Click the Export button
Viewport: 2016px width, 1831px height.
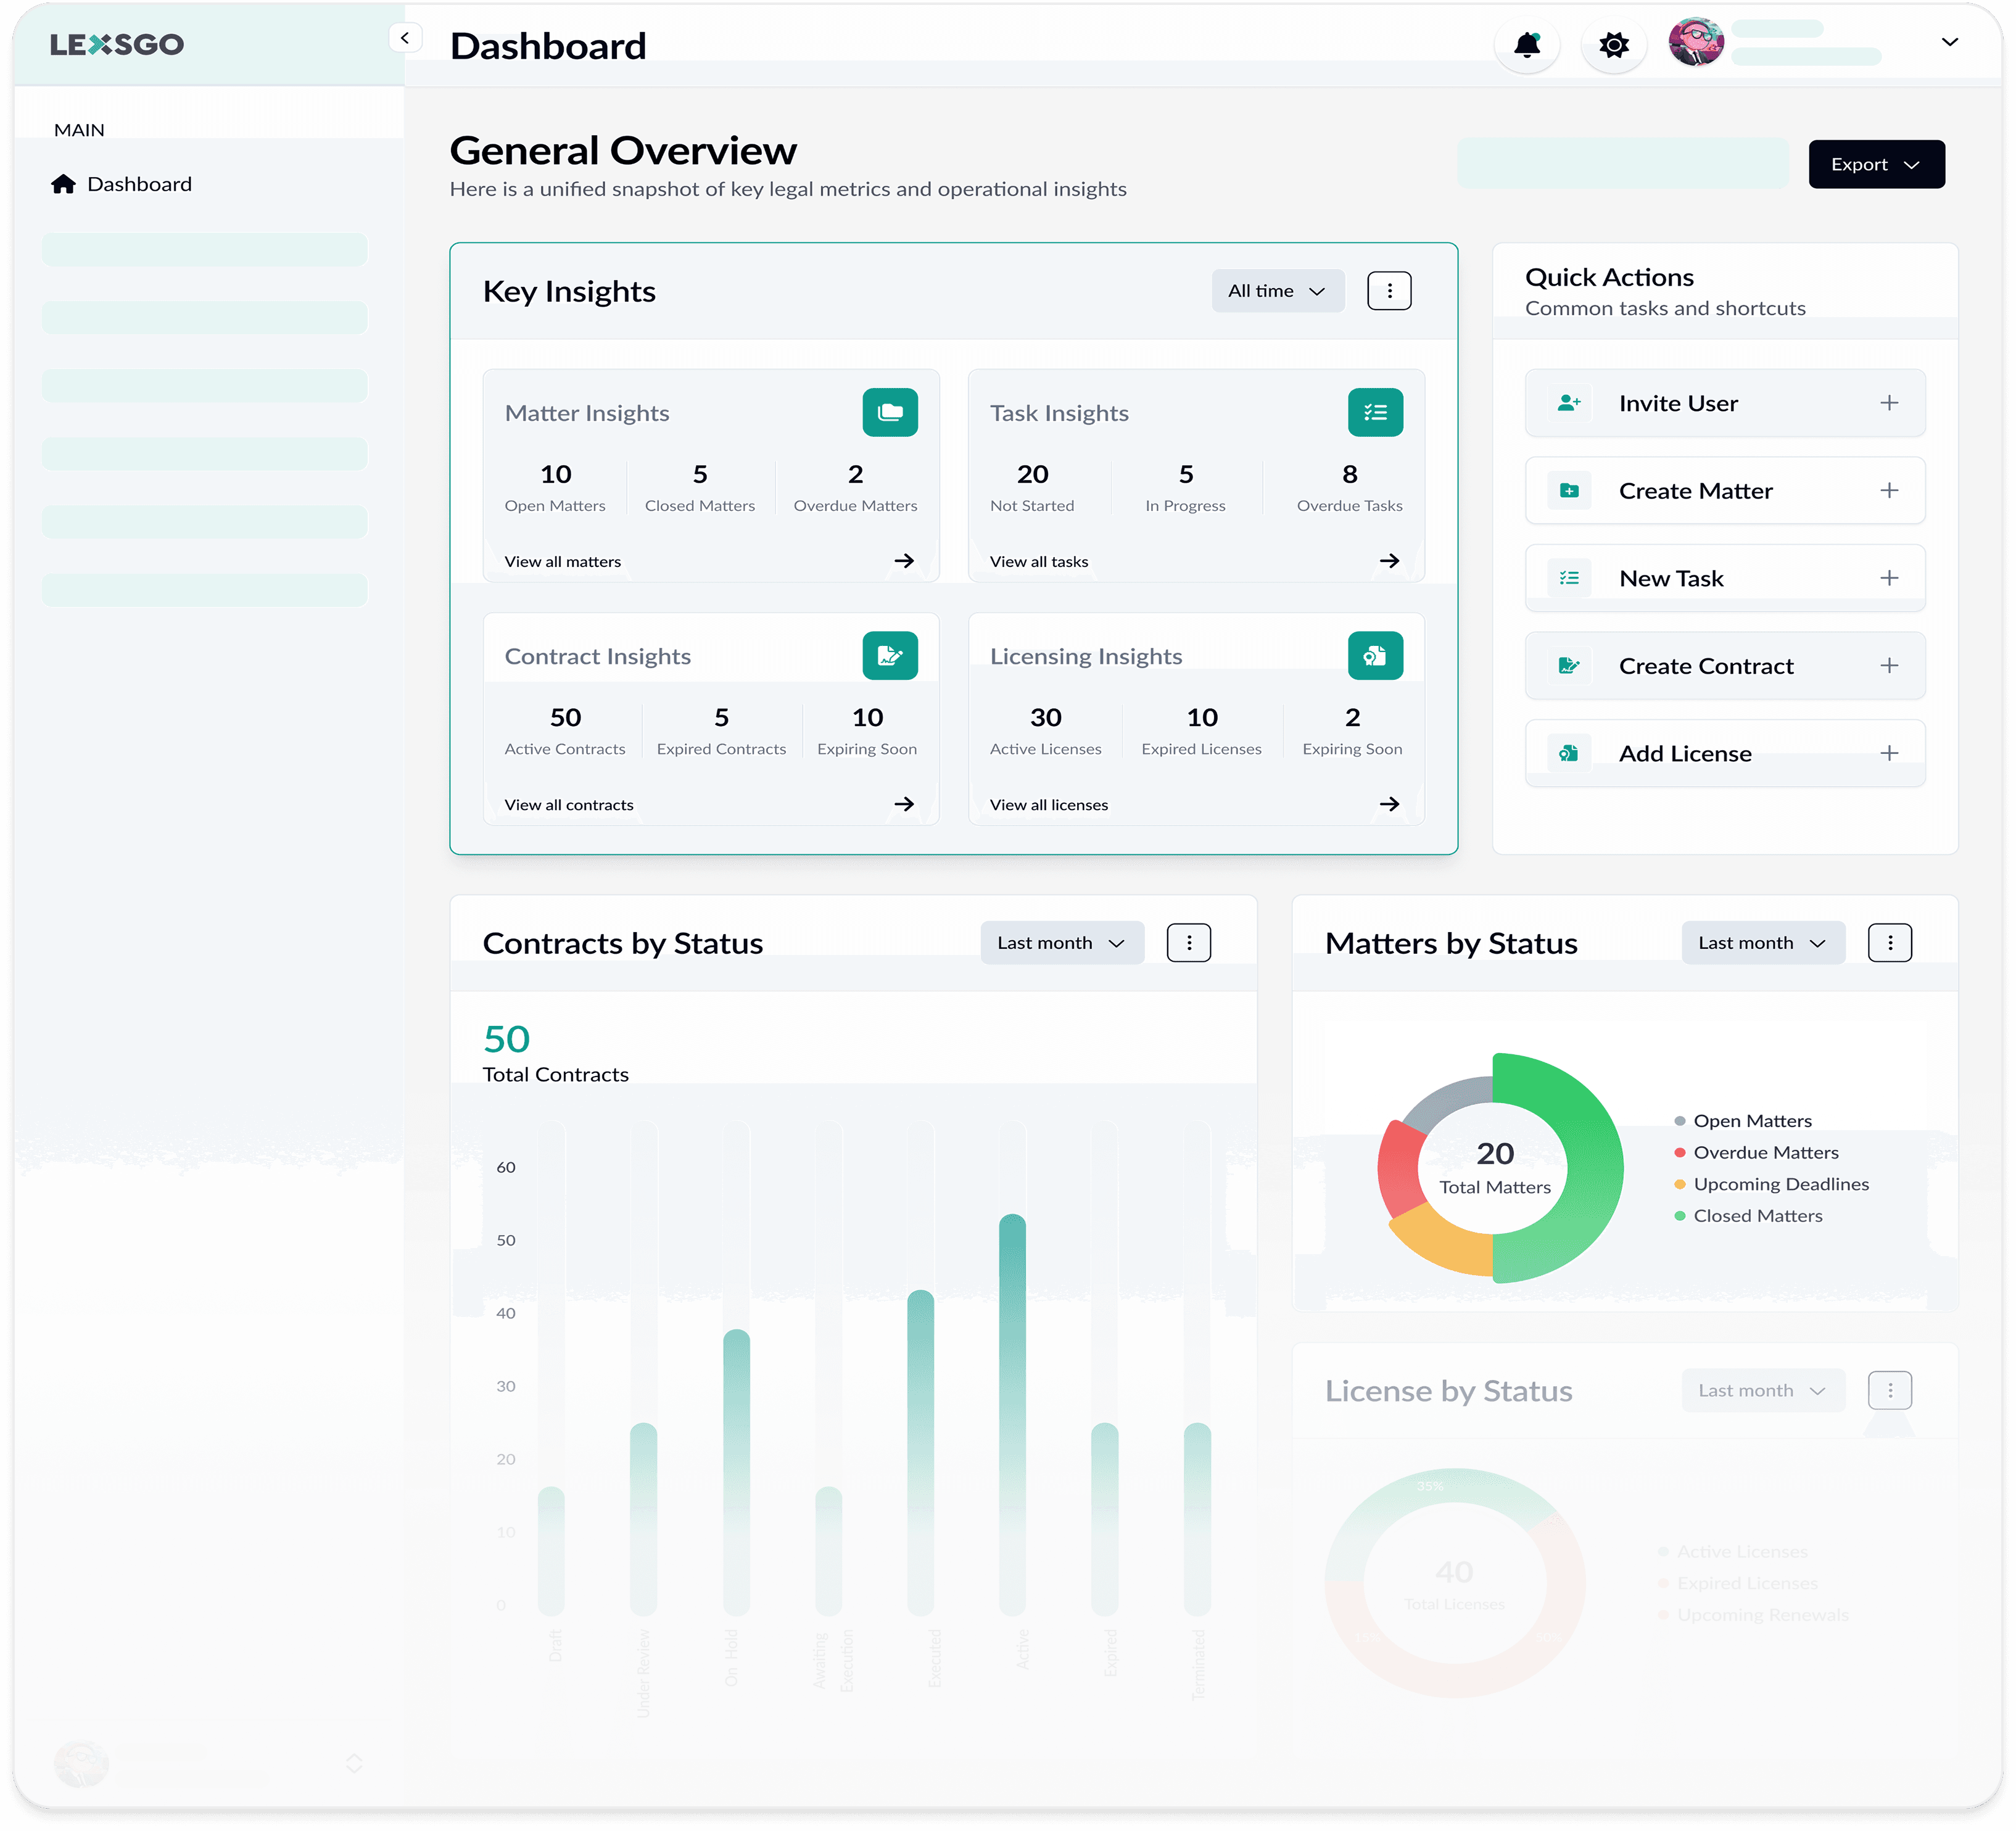pos(1875,164)
